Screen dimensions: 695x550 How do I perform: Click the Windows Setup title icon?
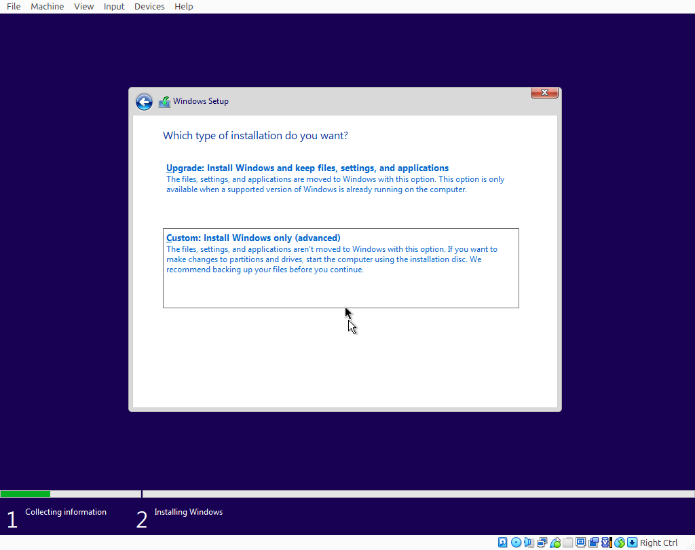pos(164,102)
